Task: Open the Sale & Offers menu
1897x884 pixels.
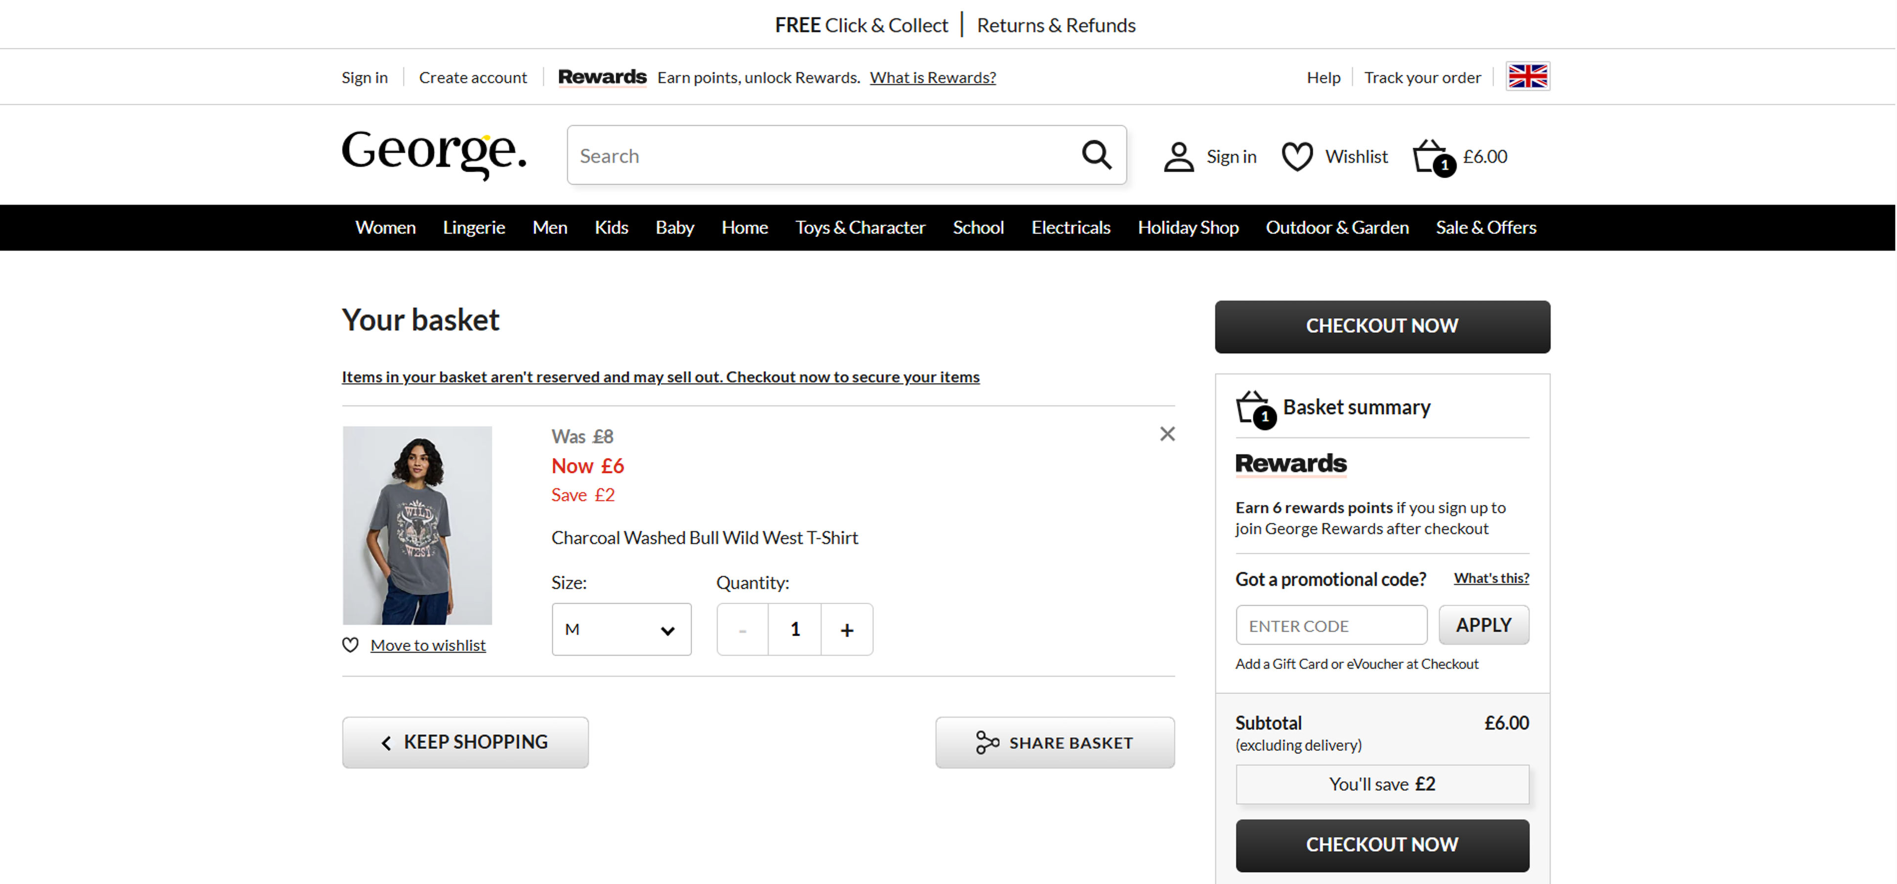Action: 1485,228
